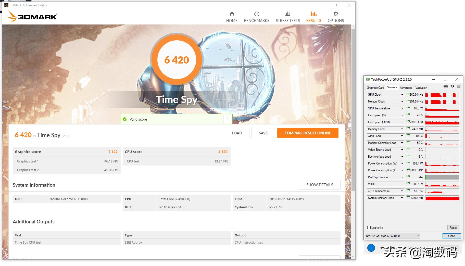This screenshot has height=266, width=465.
Task: Click the GPU-Z info icon at bottom
Action: 371,248
